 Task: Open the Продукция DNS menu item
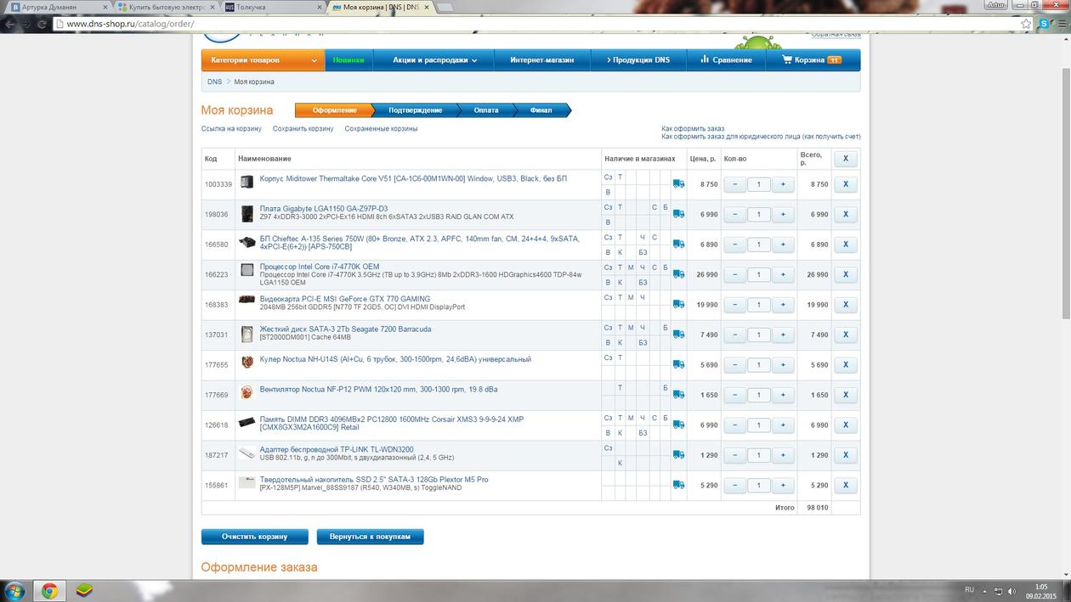[638, 60]
